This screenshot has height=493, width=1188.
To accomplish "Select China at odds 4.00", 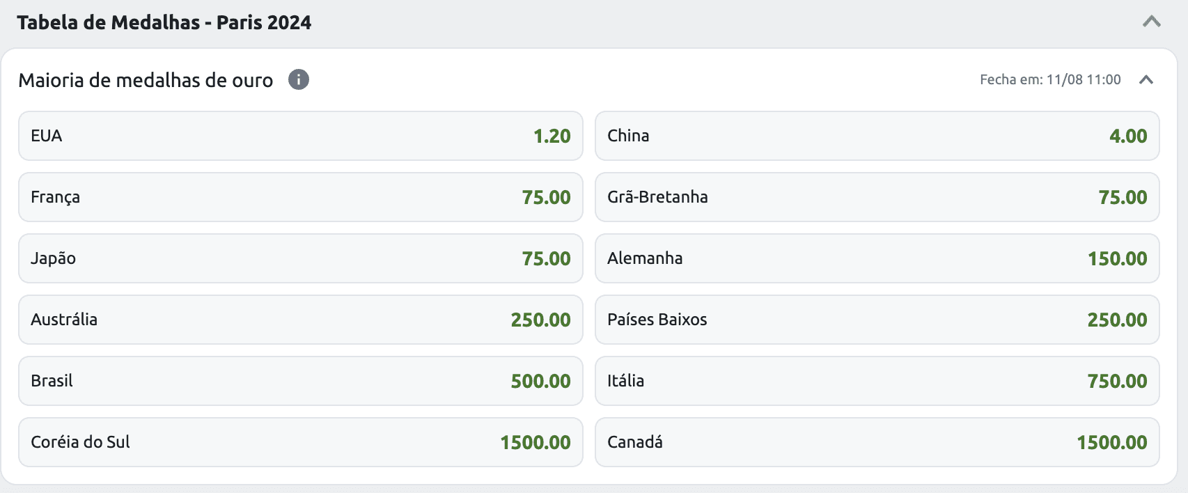I will point(877,136).
